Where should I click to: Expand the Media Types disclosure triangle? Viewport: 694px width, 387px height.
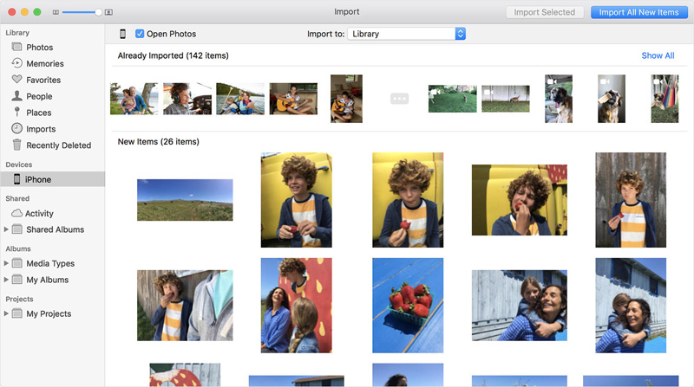pyautogui.click(x=7, y=263)
